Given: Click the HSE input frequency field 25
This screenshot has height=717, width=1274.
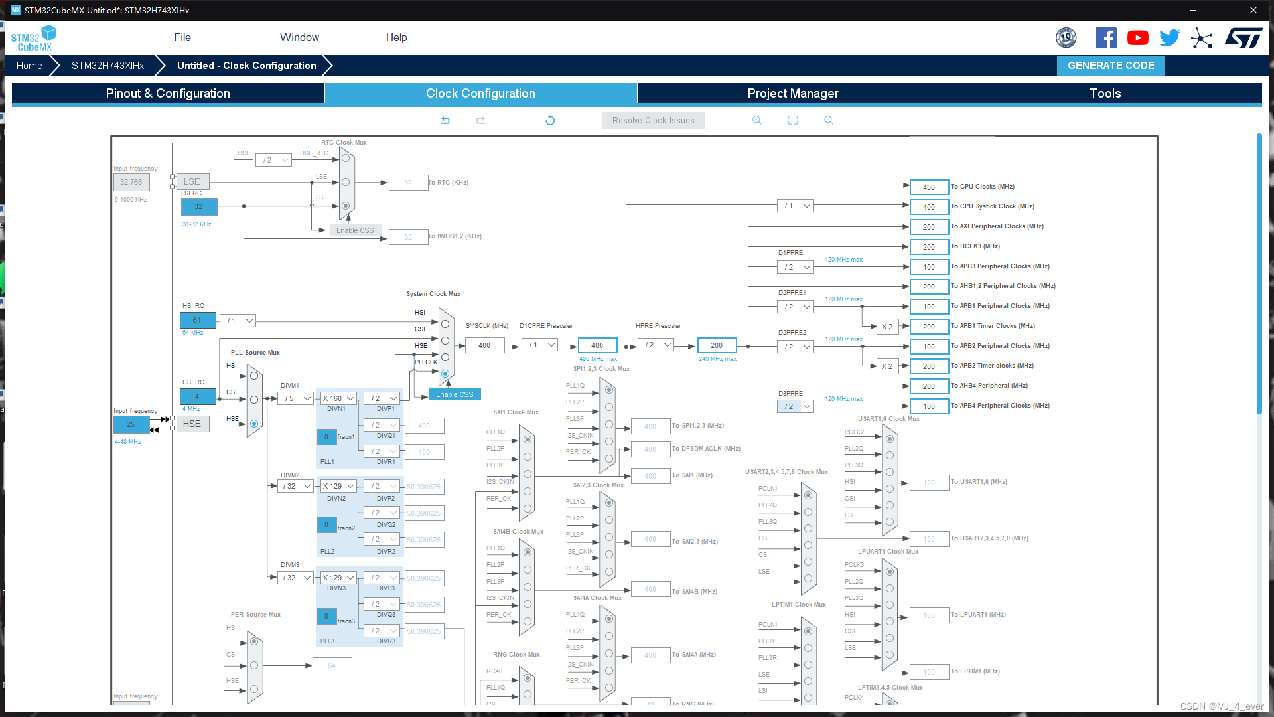Looking at the screenshot, I should tap(131, 424).
